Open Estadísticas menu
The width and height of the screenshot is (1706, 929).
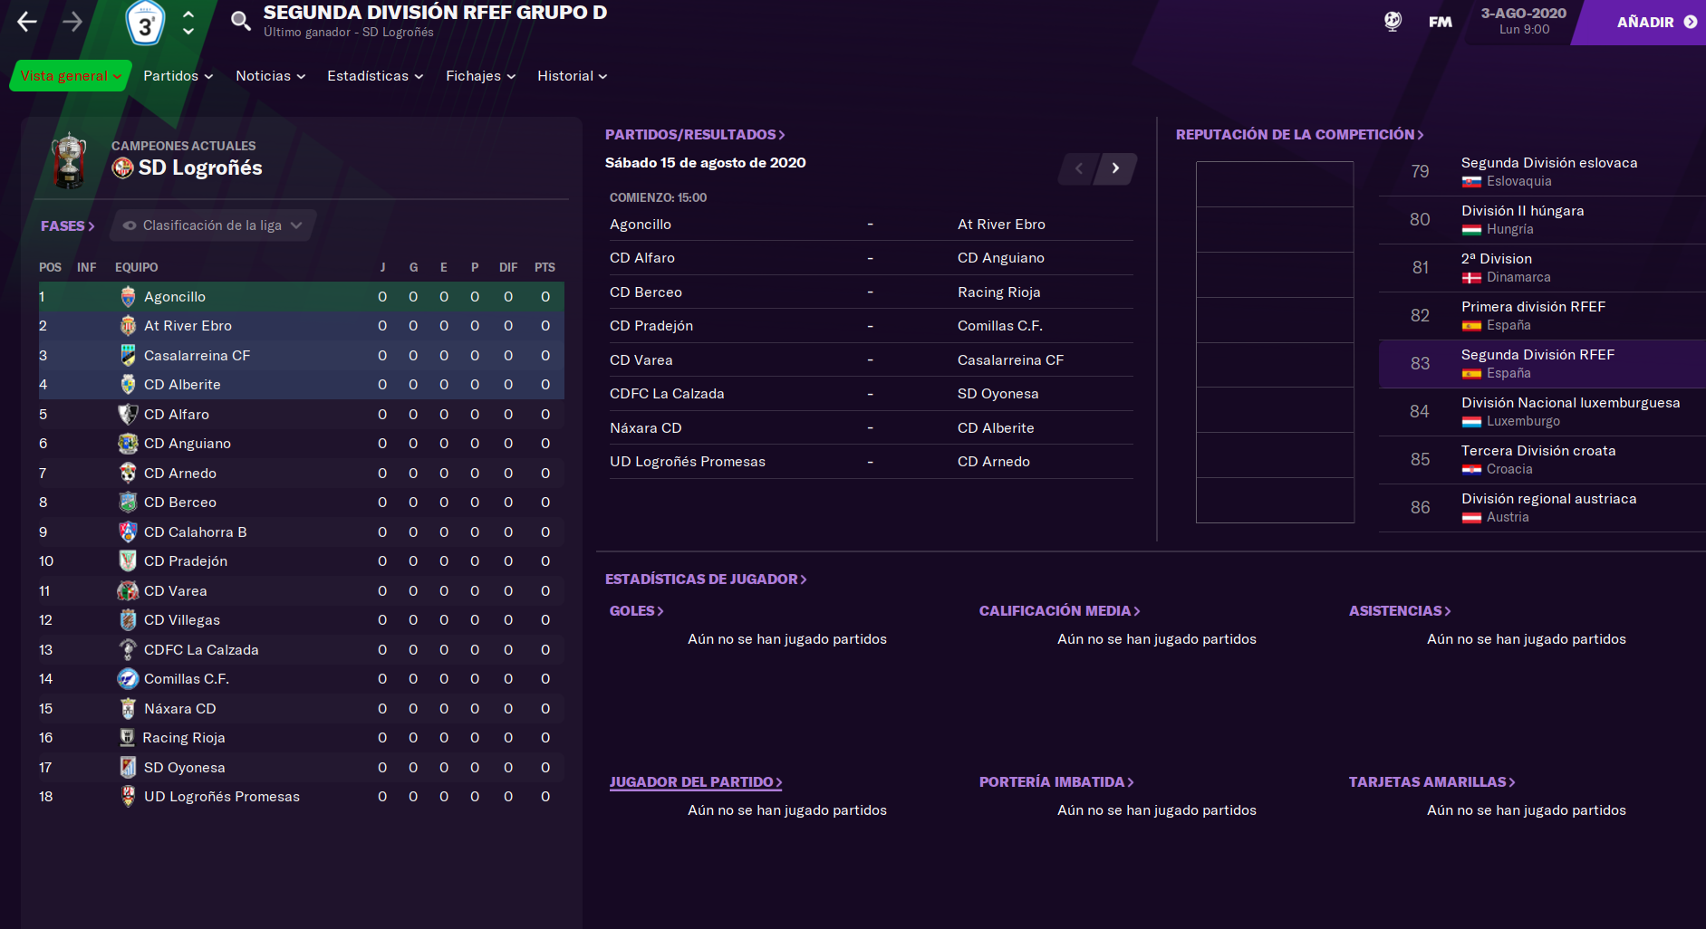click(375, 76)
